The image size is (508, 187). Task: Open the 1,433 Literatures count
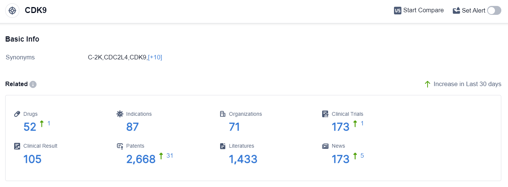pyautogui.click(x=243, y=159)
